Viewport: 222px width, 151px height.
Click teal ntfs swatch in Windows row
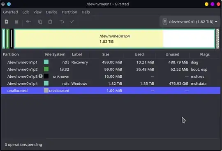click(46, 83)
